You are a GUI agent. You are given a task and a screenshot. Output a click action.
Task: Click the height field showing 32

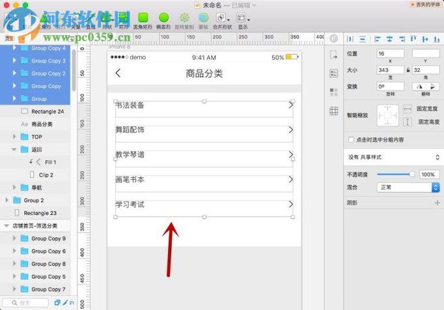click(426, 70)
